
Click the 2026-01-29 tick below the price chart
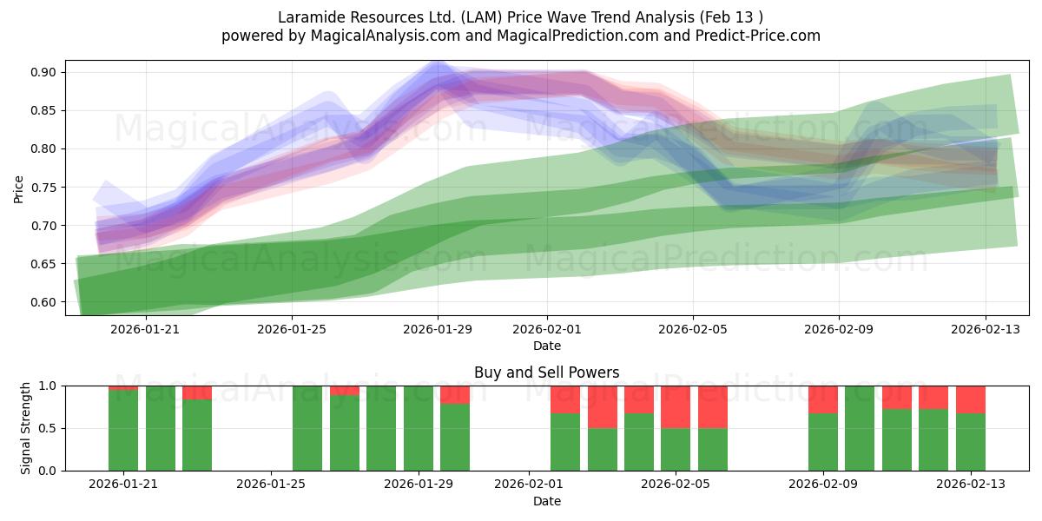click(x=438, y=329)
